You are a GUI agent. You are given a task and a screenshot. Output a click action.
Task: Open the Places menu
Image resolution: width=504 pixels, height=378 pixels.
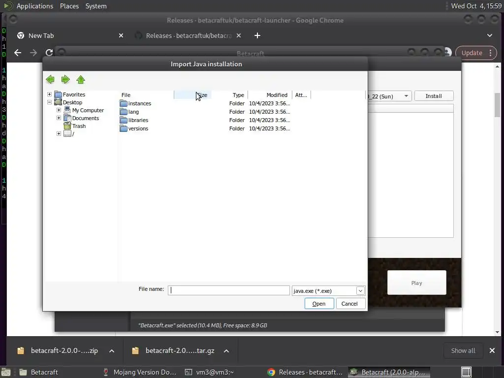click(69, 6)
